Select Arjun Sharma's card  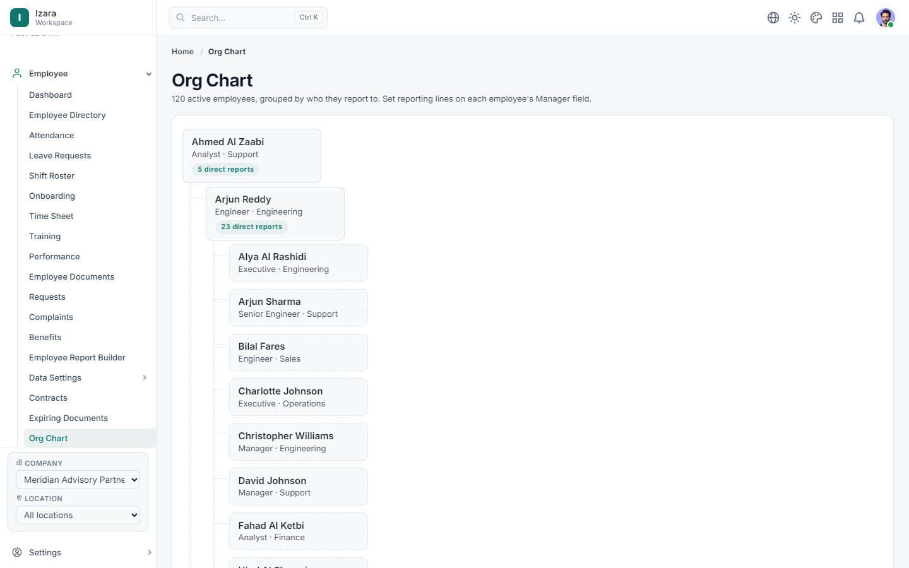(x=299, y=307)
